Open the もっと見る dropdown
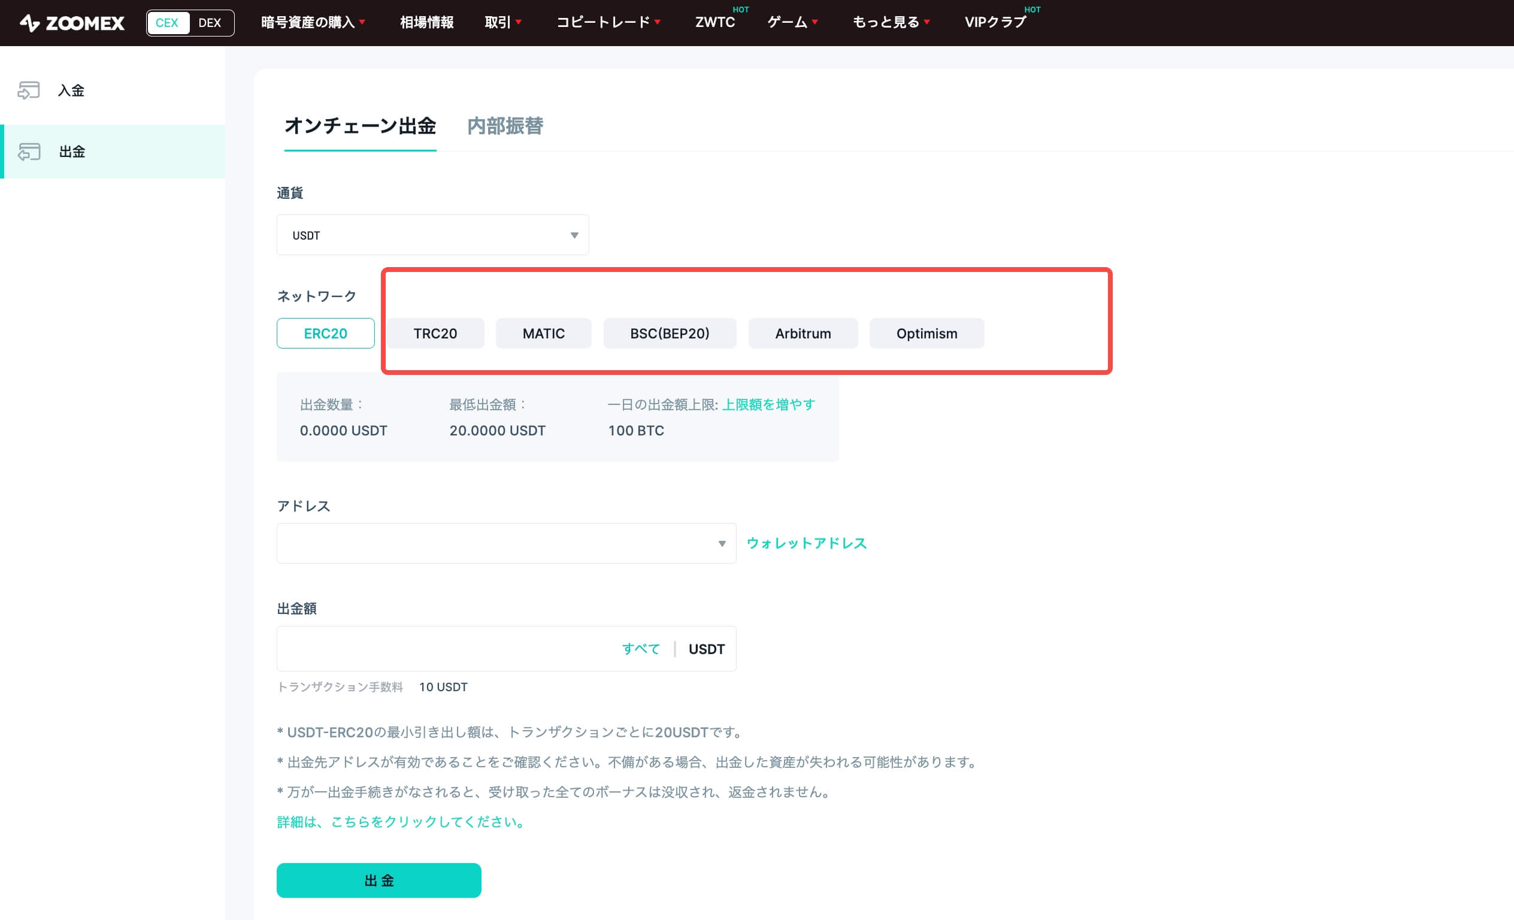 click(x=891, y=22)
